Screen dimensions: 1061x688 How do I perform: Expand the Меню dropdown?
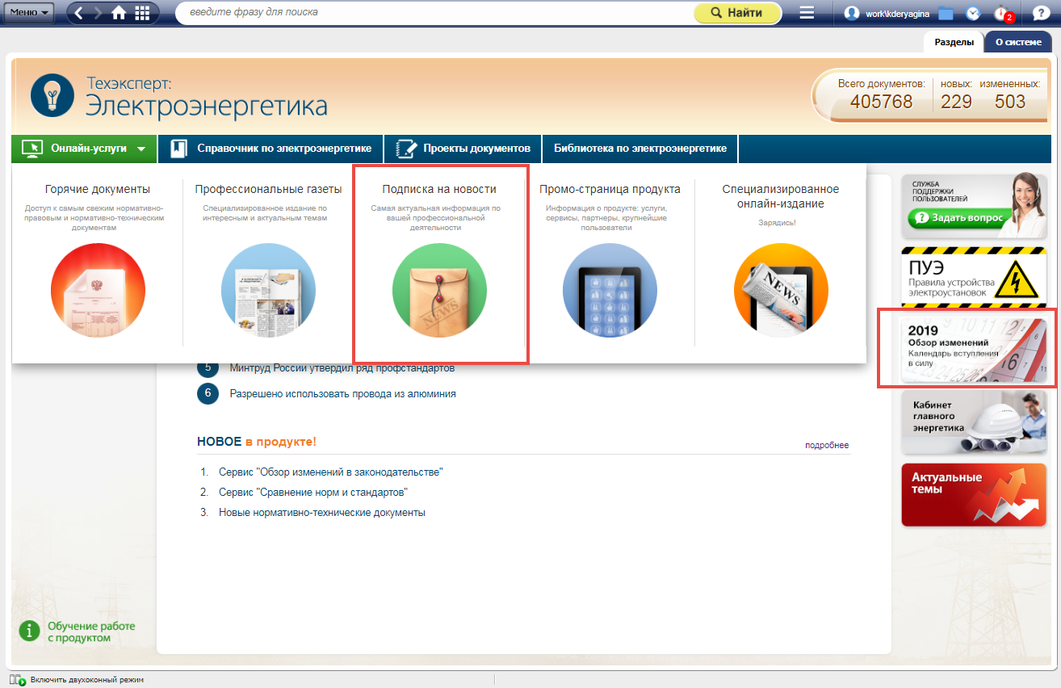(30, 13)
